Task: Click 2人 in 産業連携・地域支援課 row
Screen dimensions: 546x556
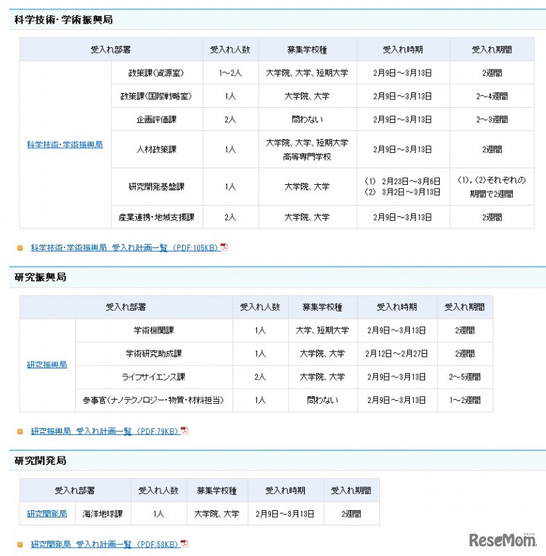Action: pos(231,217)
